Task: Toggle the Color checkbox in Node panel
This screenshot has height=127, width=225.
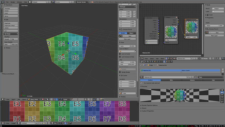Action: [208, 15]
